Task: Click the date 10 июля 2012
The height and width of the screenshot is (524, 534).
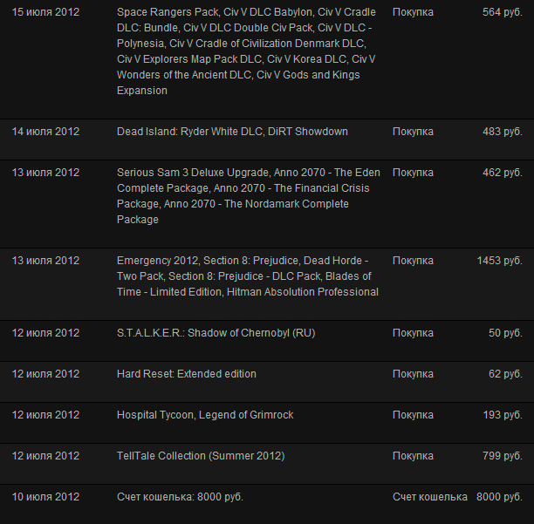Action: [45, 497]
